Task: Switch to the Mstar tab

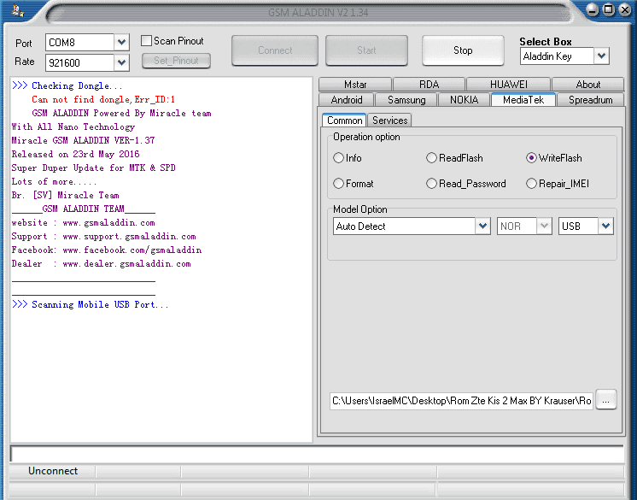Action: point(355,84)
